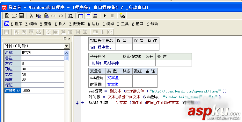Click the 文本型 type of 时间戳

pyautogui.click(x=113, y=84)
